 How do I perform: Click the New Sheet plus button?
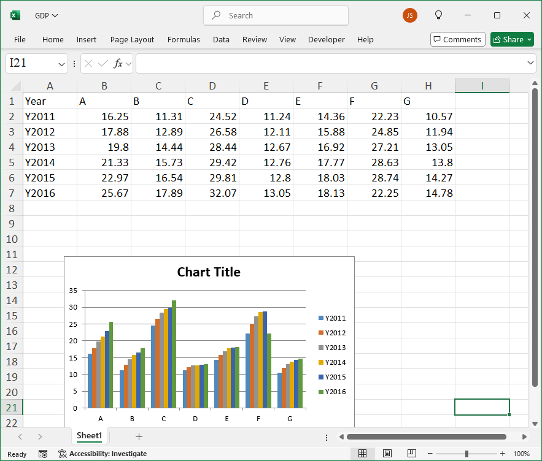click(139, 436)
